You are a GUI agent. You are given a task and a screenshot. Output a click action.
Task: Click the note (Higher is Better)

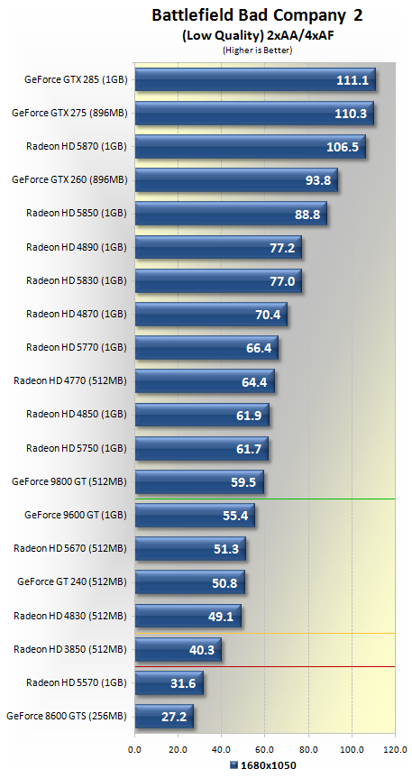[257, 50]
